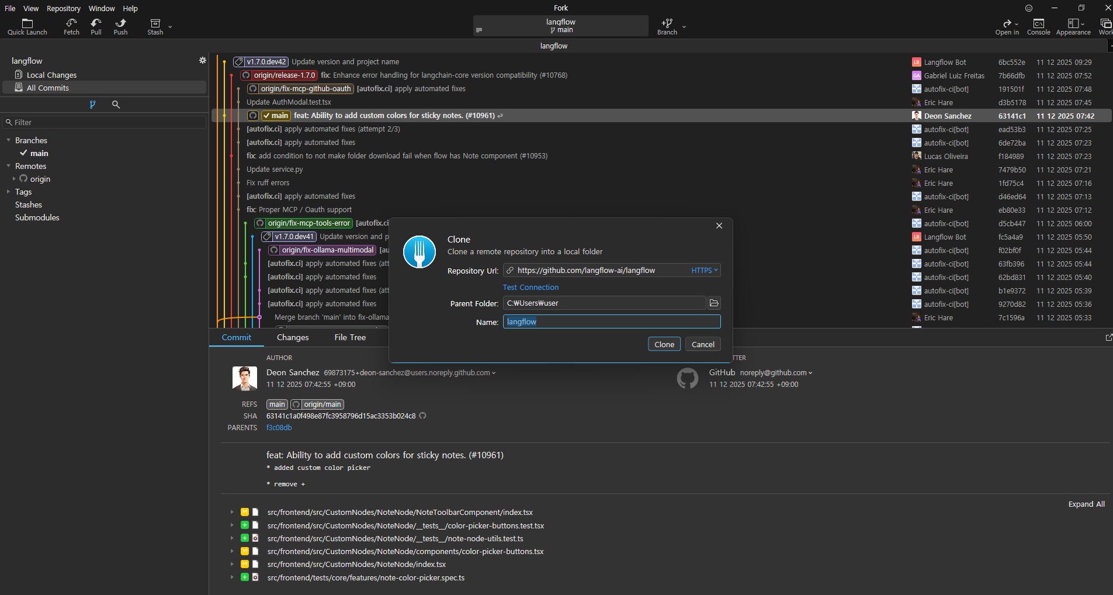The image size is (1113, 595).
Task: Select the branches filter icon in sidebar
Action: click(92, 104)
